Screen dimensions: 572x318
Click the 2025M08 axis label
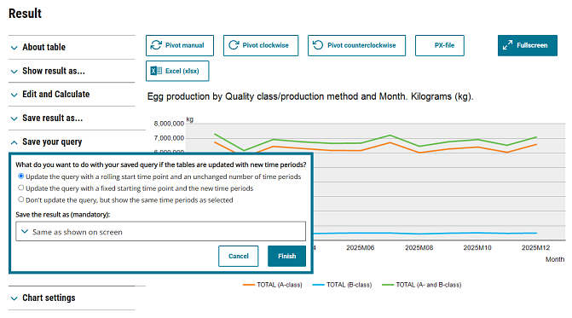419,247
